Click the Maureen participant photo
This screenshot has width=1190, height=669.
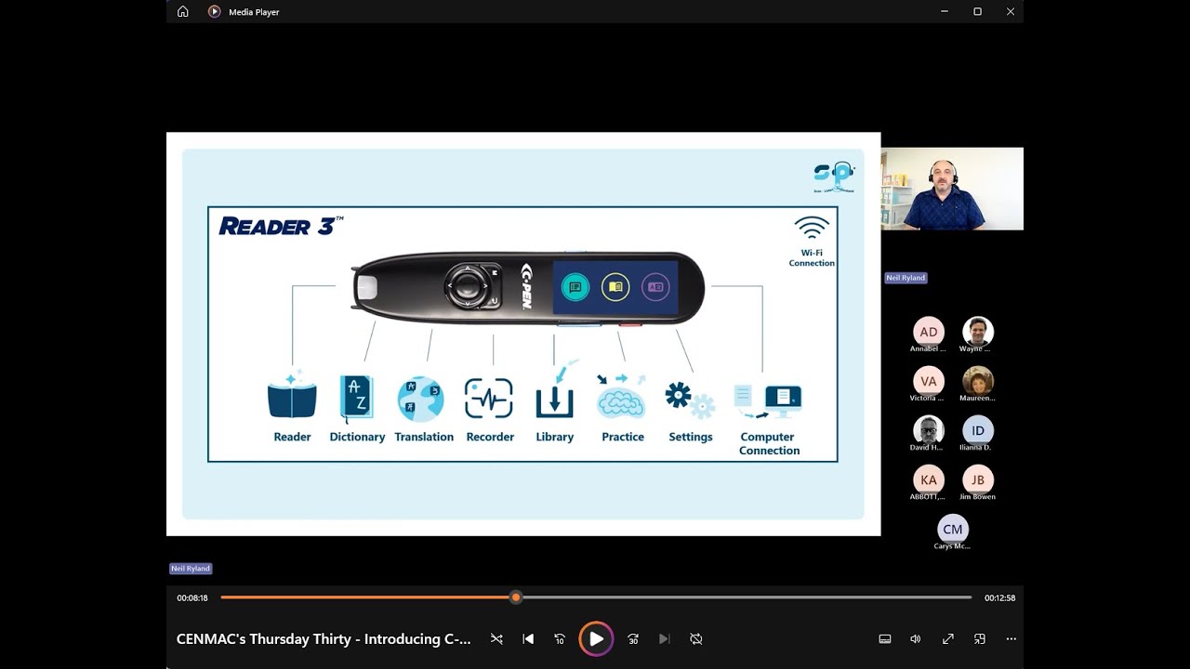coord(978,381)
